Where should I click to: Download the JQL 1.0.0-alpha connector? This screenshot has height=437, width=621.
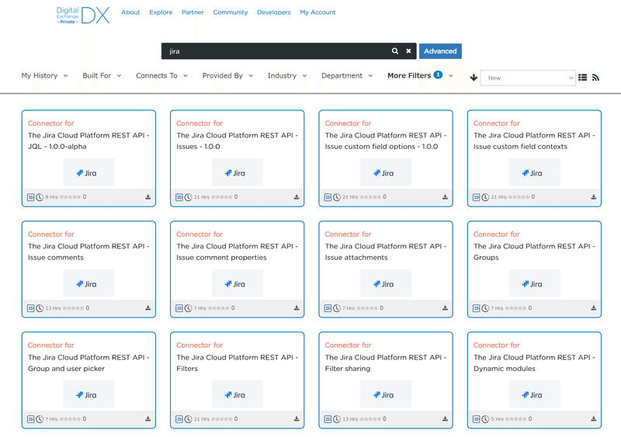click(147, 197)
